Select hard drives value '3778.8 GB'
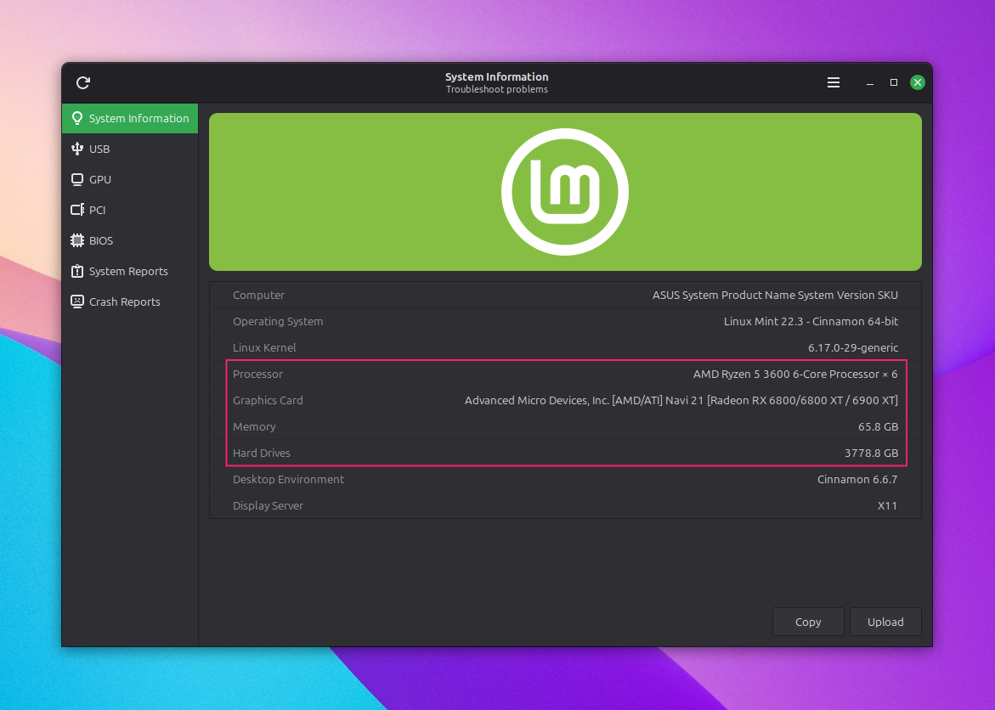 (871, 453)
